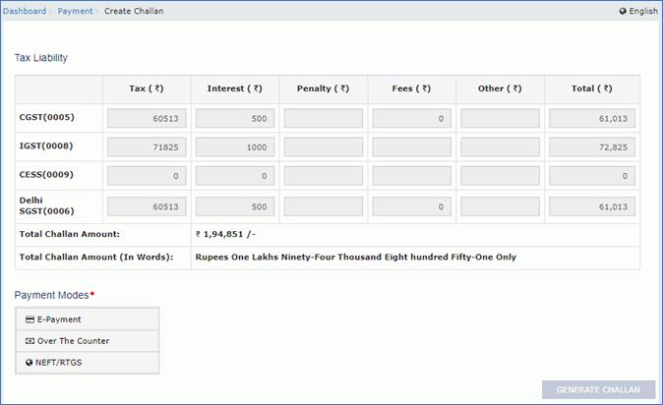Click the empty Delhi SGST Penalty field
Image resolution: width=663 pixels, height=405 pixels.
pos(324,206)
